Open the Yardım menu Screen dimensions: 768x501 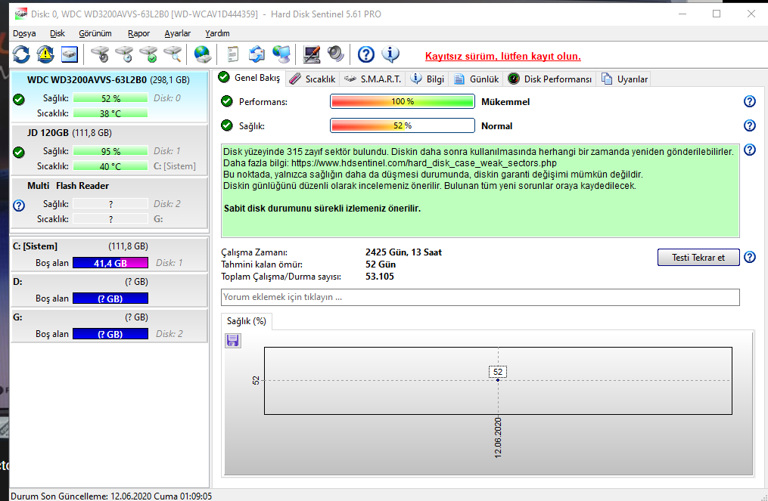217,33
